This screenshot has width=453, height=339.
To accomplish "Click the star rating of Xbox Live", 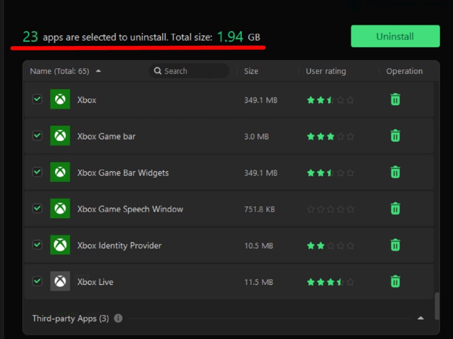I will [331, 282].
